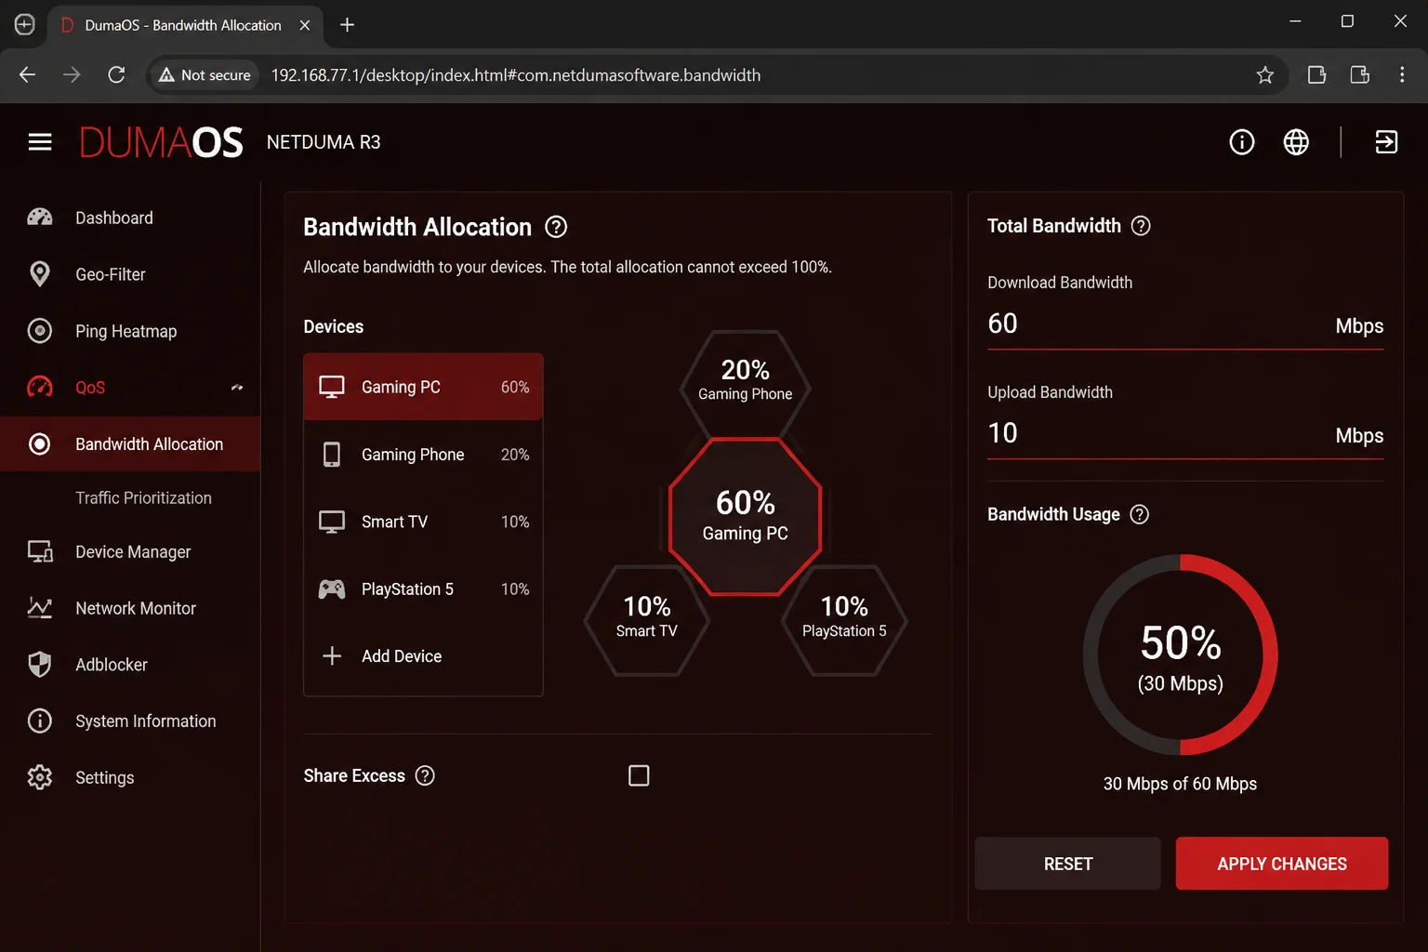This screenshot has height=952, width=1428.
Task: Select Gaming PC 60% device row
Action: coord(423,387)
